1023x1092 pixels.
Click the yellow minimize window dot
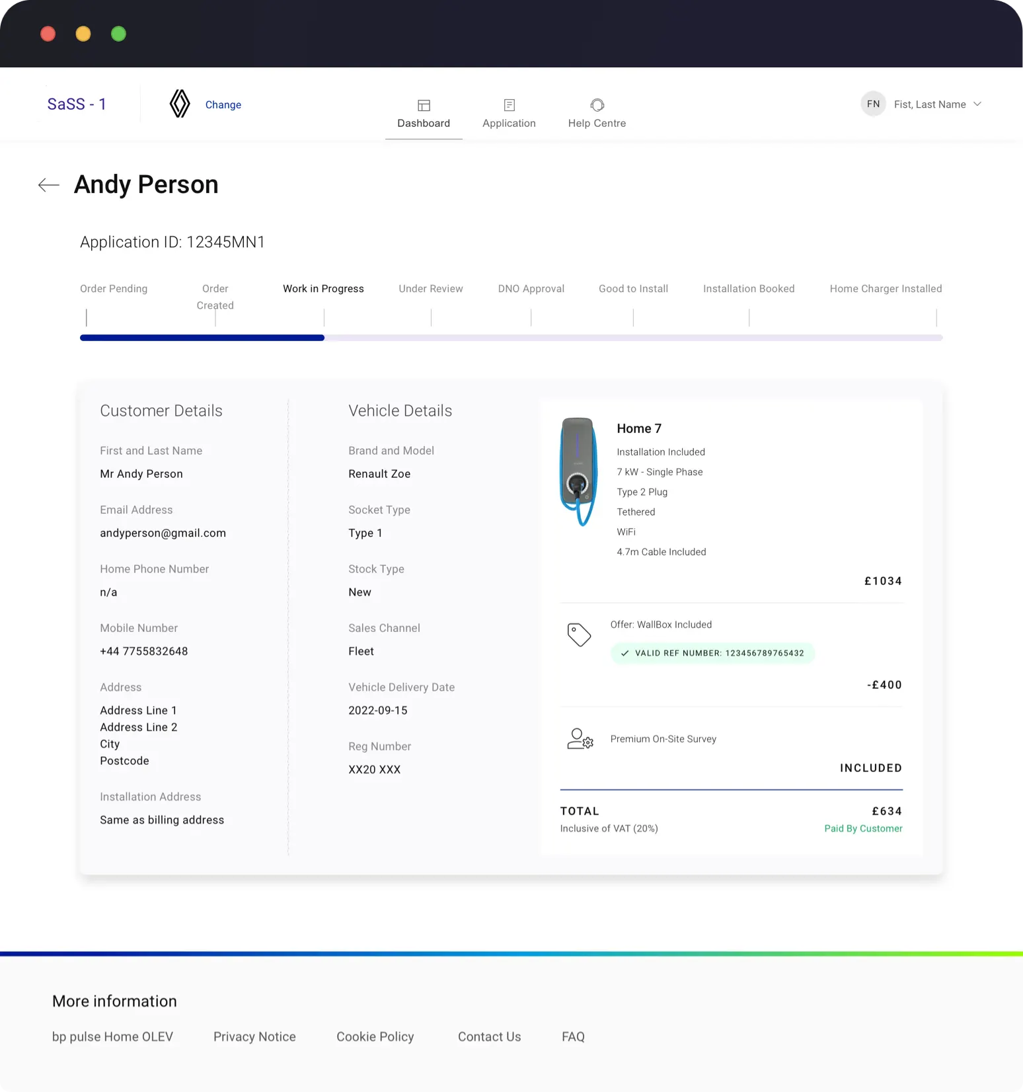tap(83, 34)
